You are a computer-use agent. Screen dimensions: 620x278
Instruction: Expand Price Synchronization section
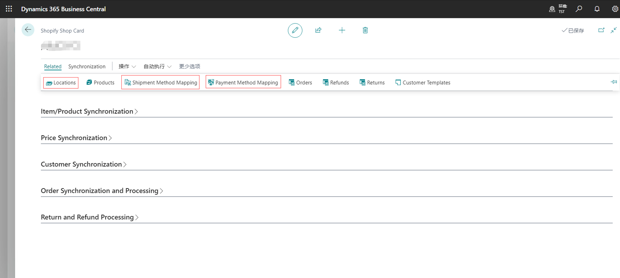pyautogui.click(x=76, y=138)
